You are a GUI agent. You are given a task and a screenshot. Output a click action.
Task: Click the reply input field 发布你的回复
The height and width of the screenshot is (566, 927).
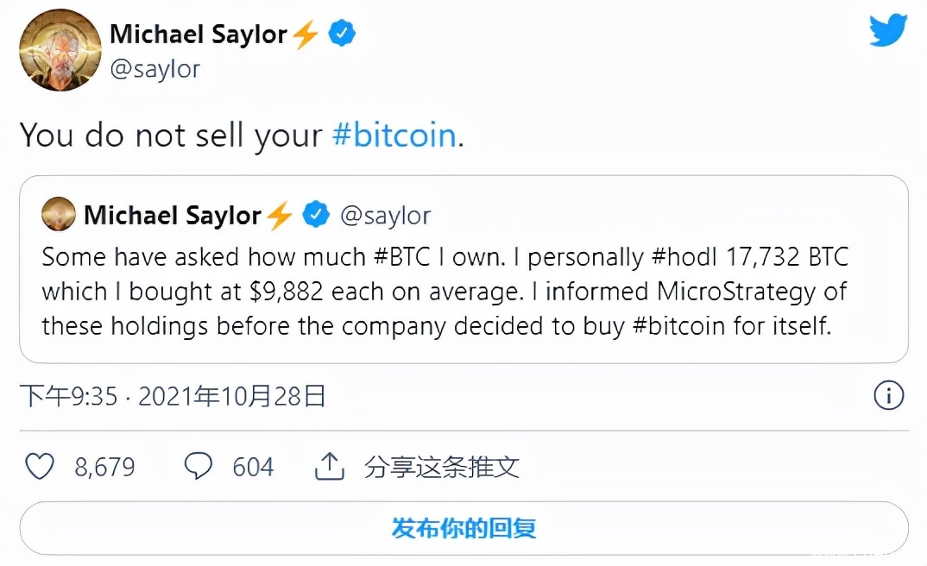[463, 527]
